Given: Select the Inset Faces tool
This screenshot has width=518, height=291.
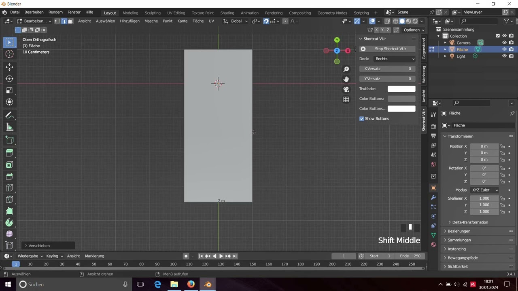Looking at the screenshot, I should [x=10, y=164].
